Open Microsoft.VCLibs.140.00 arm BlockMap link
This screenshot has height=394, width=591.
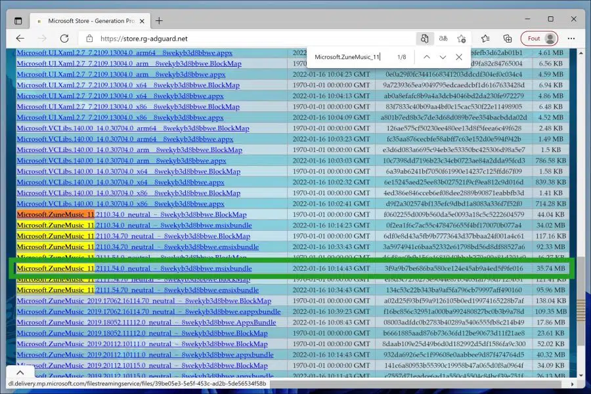[x=129, y=149]
